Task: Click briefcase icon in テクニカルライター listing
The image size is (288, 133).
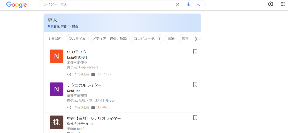Action: 93,108
